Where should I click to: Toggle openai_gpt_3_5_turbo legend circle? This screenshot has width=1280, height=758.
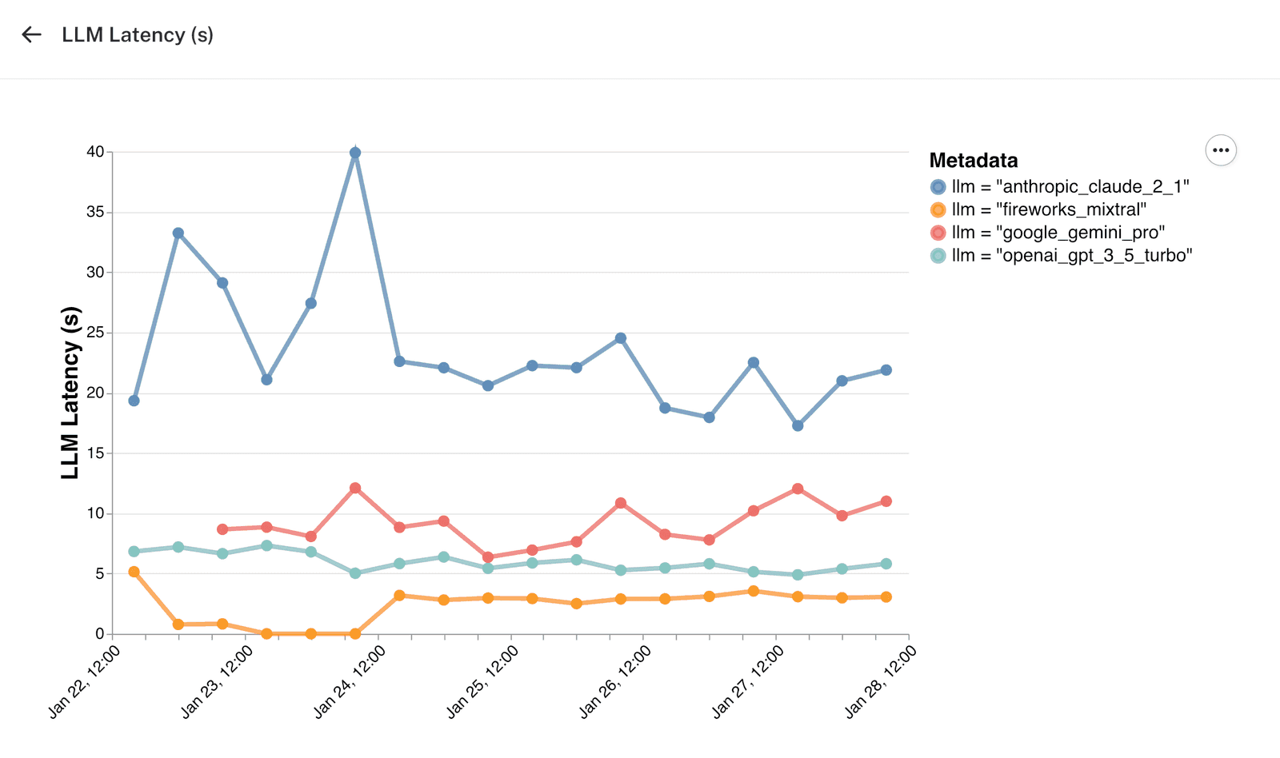click(938, 256)
